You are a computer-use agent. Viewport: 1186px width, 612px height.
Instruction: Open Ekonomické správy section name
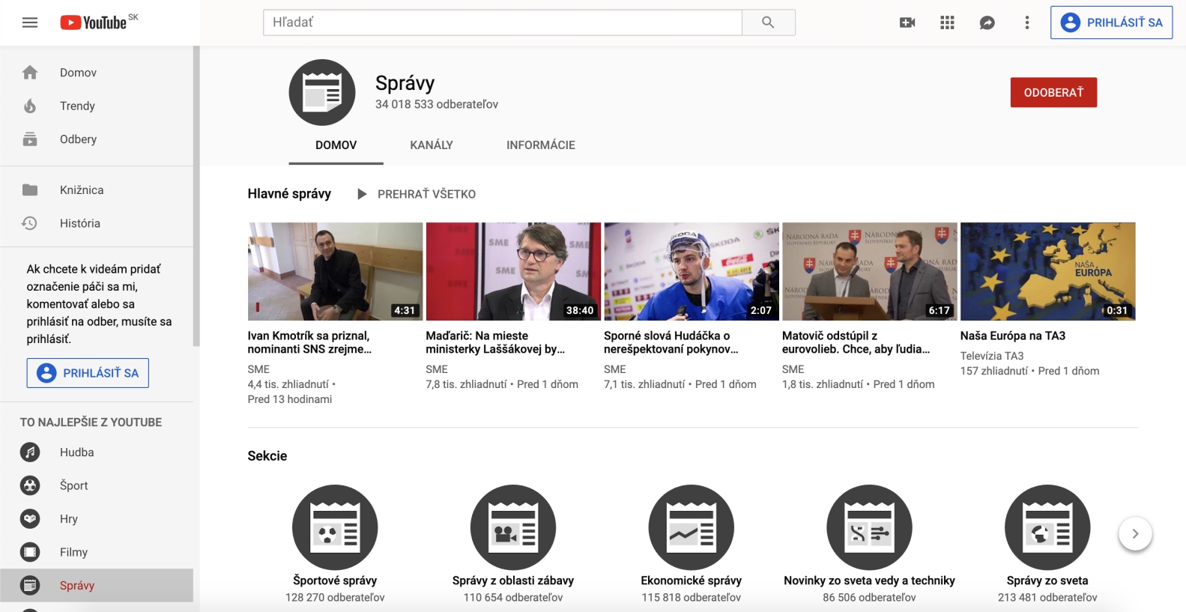[692, 581]
